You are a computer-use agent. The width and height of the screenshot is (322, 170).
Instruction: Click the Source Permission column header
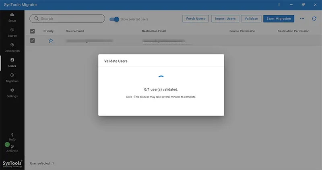point(242,31)
